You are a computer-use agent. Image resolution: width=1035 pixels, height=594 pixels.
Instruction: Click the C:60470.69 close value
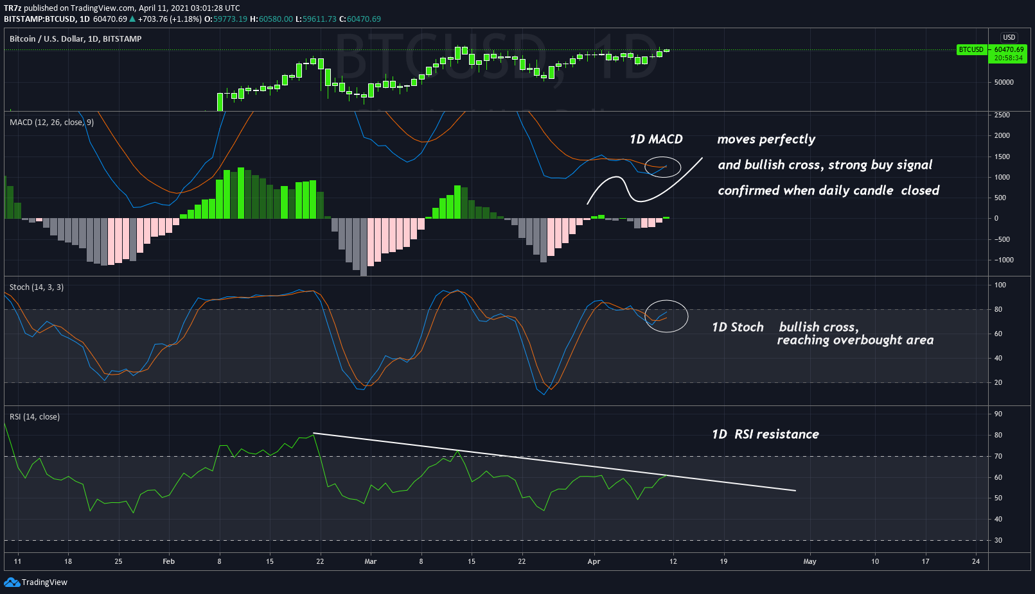tap(360, 19)
